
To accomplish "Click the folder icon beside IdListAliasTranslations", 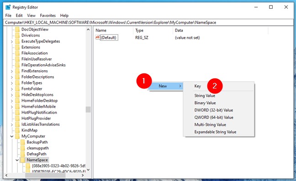I will tap(17, 124).
